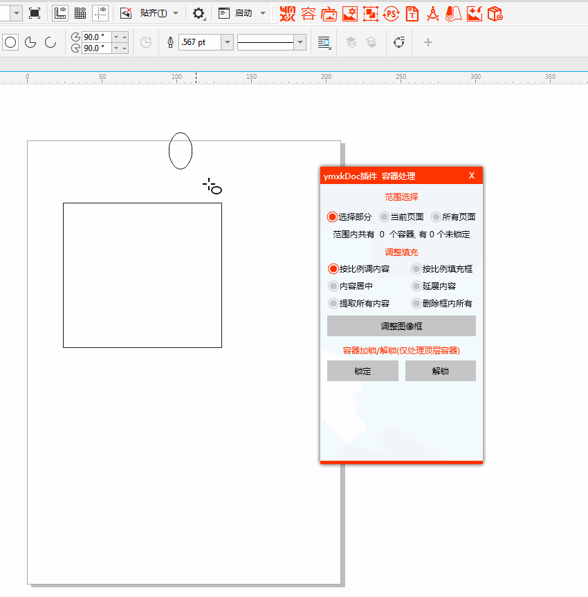Click the 锁定 lock button
Viewport: 588px width, 597px height.
362,371
